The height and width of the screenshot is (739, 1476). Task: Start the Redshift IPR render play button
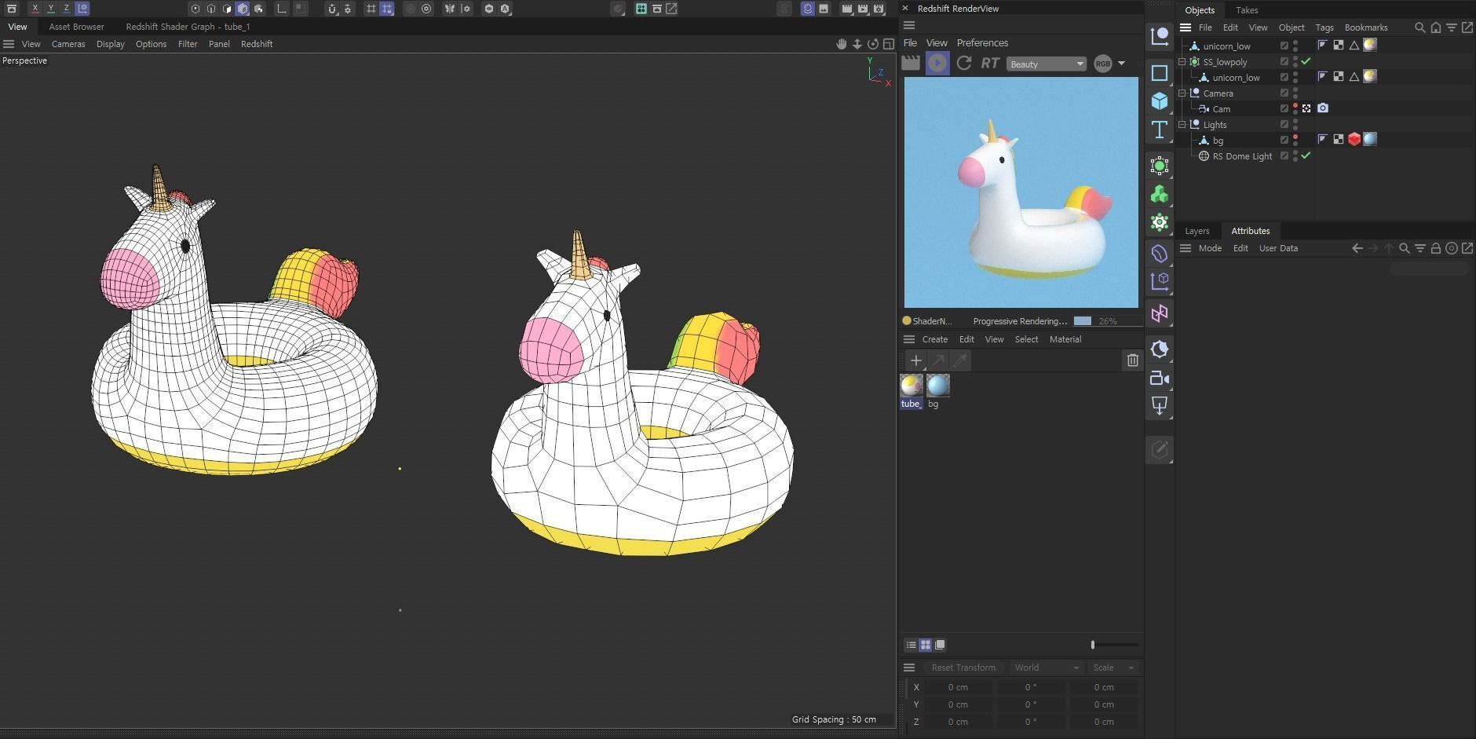937,64
